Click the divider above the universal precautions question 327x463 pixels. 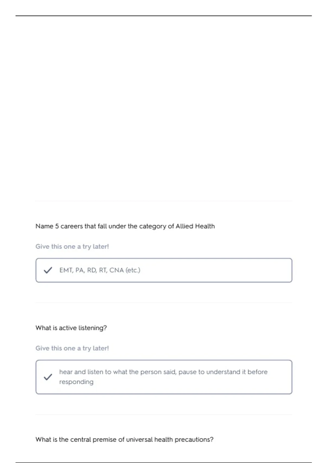pos(164,415)
